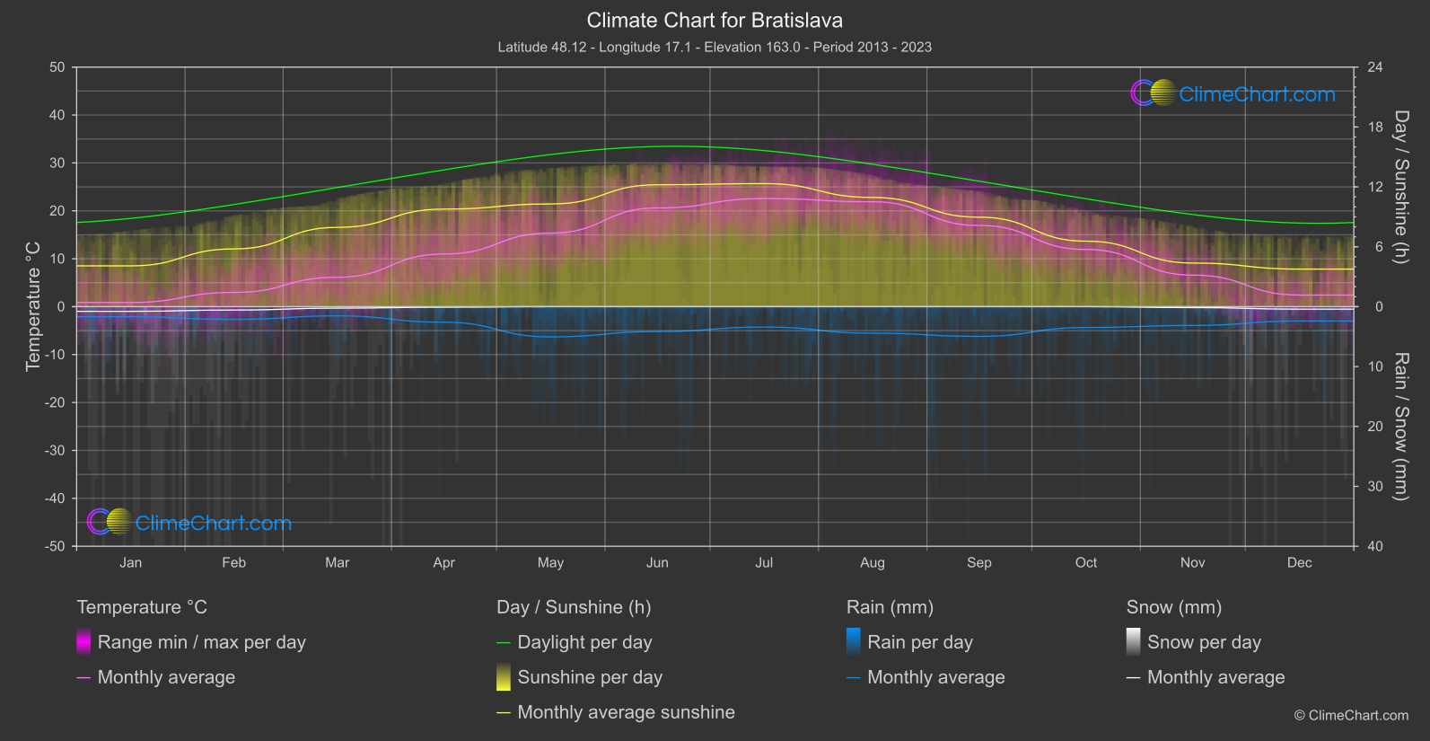Click the 'Aug' month axis label

coord(873,562)
